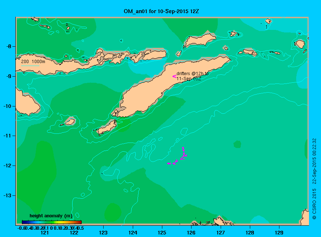Click the latitude label -10
The height and width of the screenshot is (237, 321).
coord(7,106)
